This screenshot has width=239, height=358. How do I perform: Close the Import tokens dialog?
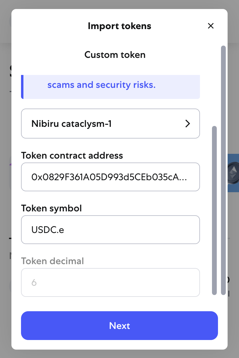coord(211,26)
